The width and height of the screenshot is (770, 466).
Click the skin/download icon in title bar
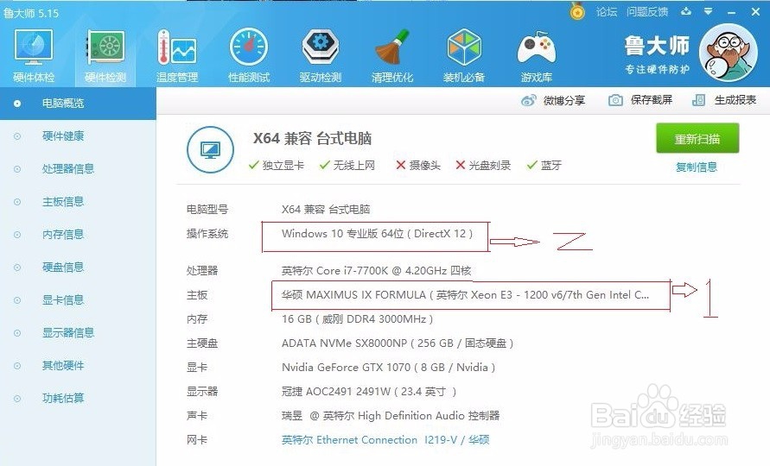pyautogui.click(x=686, y=11)
